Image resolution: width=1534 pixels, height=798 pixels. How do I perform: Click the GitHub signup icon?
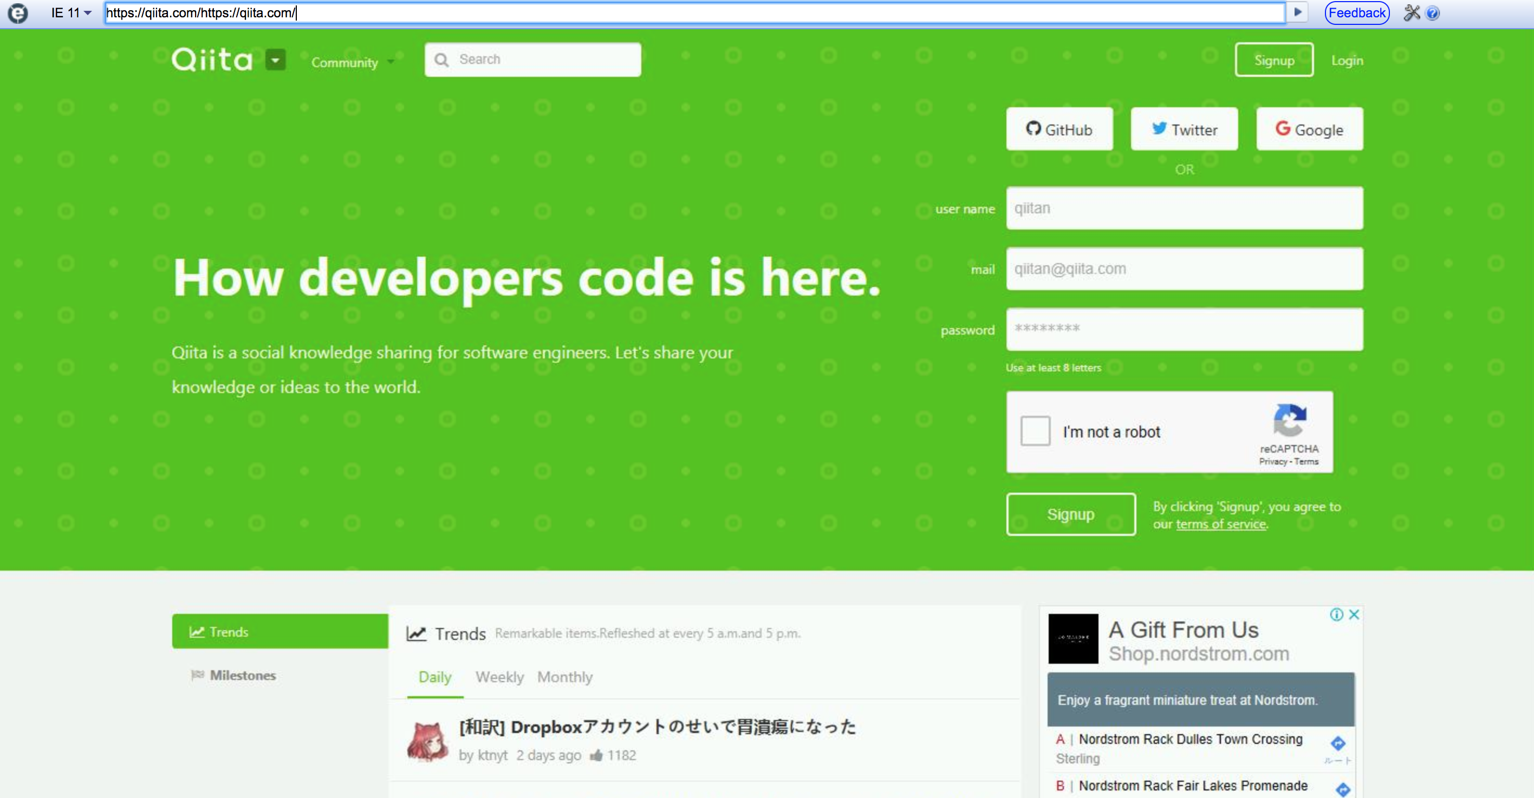(1059, 129)
